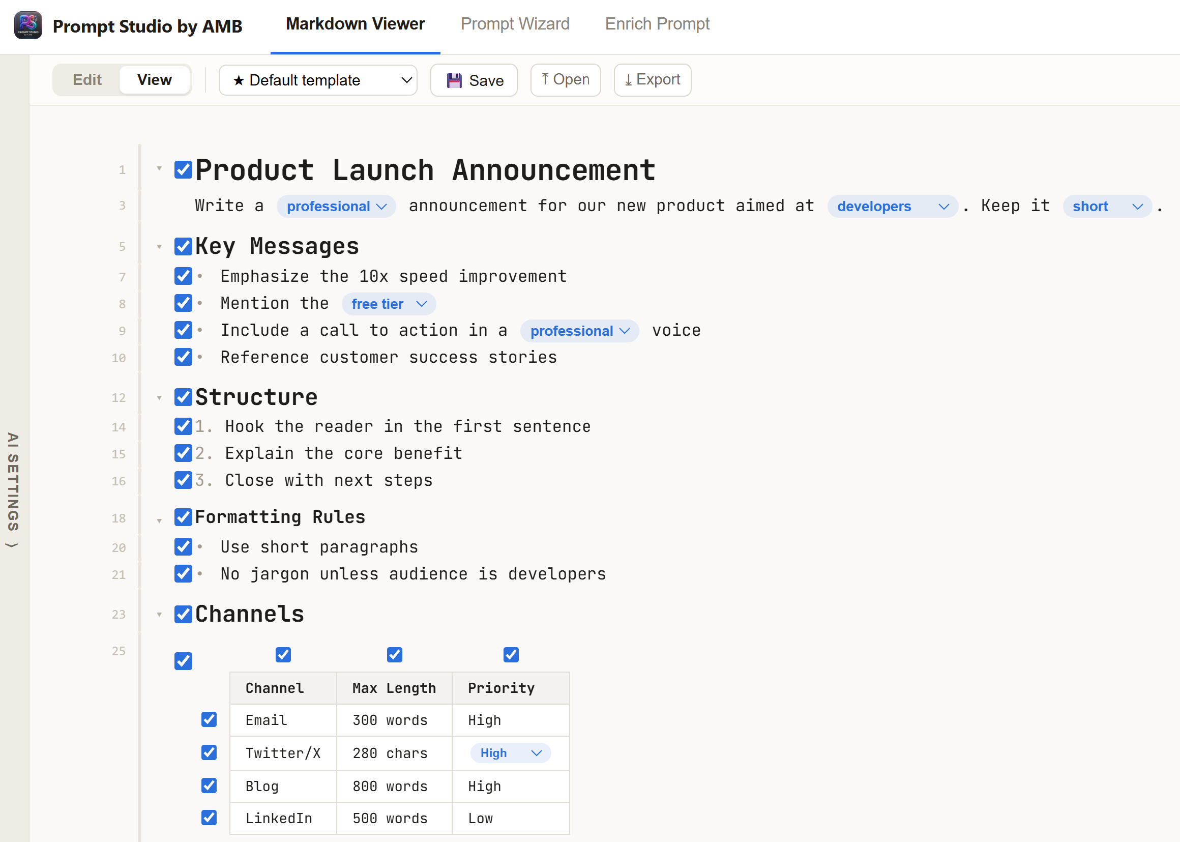
Task: Collapse the Structure section
Action: coord(159,398)
